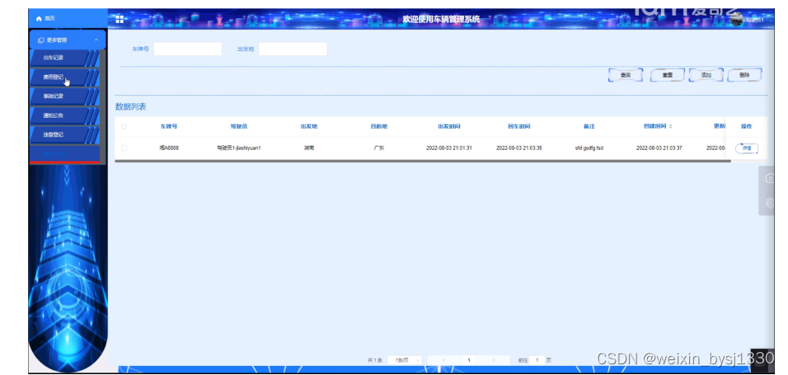788x375 pixels.
Task: Click the header title 欢迎使用车辆管理系统
Action: click(441, 20)
